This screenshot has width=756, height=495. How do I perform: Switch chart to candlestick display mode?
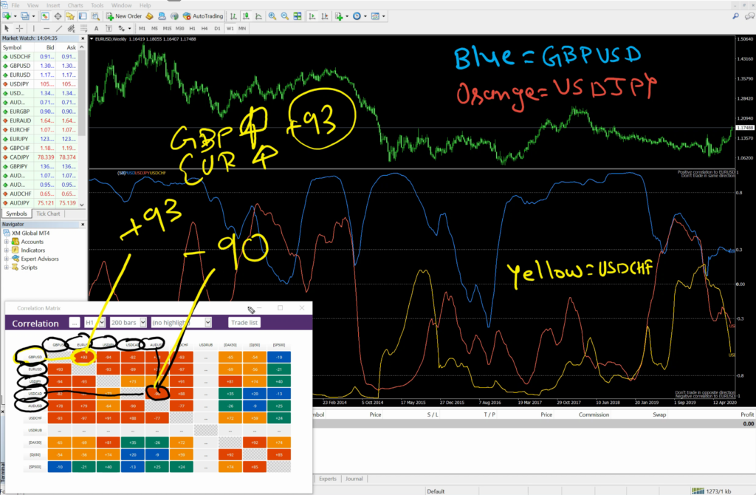click(x=245, y=16)
